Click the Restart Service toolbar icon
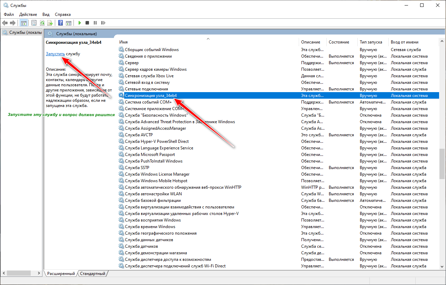The width and height of the screenshot is (446, 285). pos(103,23)
